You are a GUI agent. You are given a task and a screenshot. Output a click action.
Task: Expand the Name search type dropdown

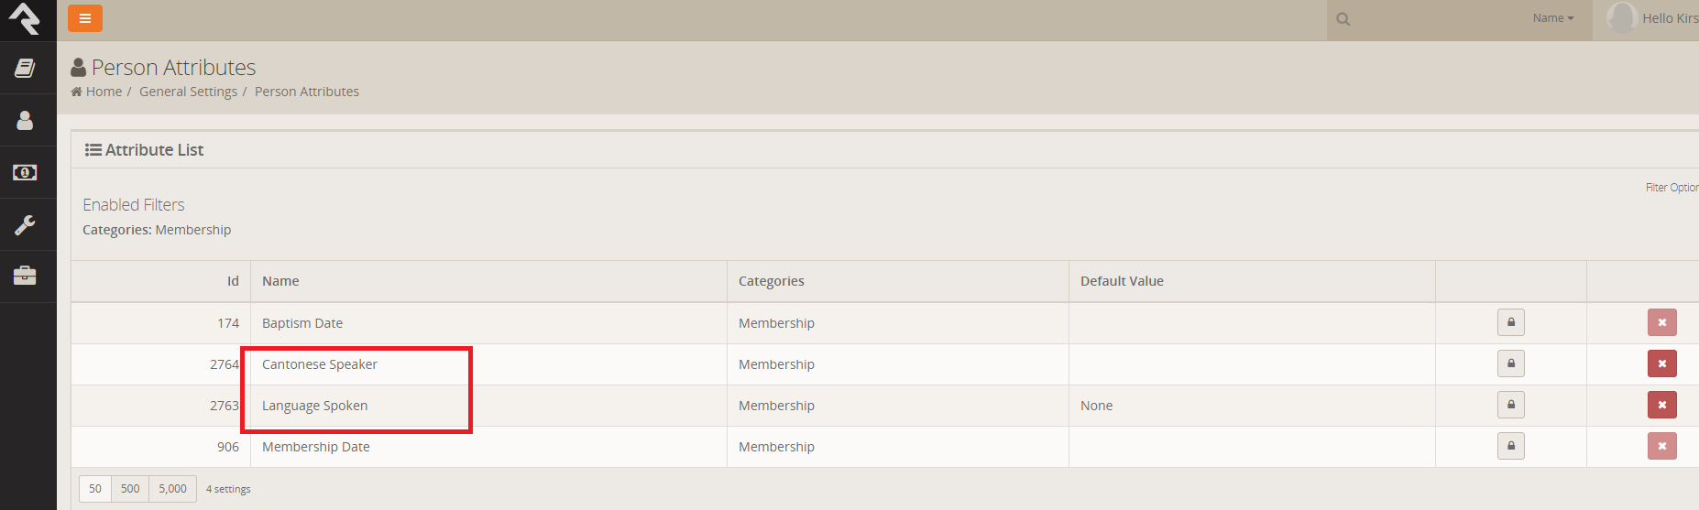1553,18
